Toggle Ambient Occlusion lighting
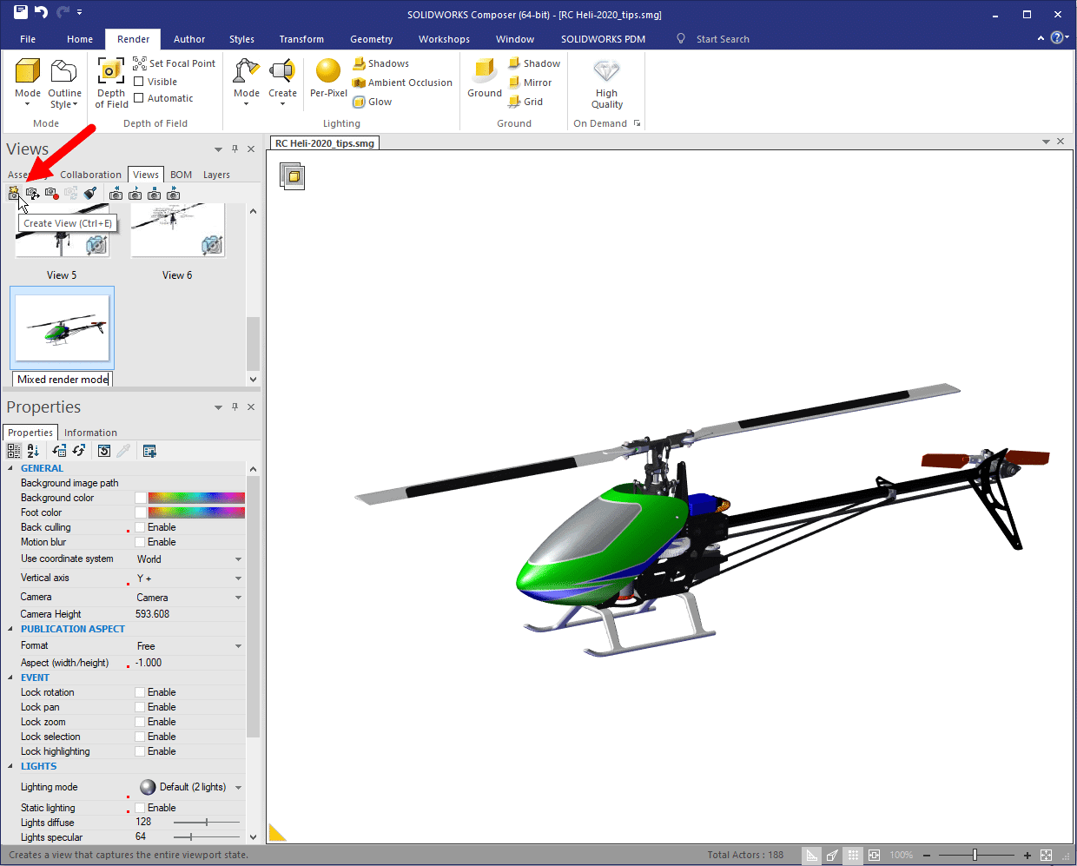The width and height of the screenshot is (1077, 866). coord(359,83)
